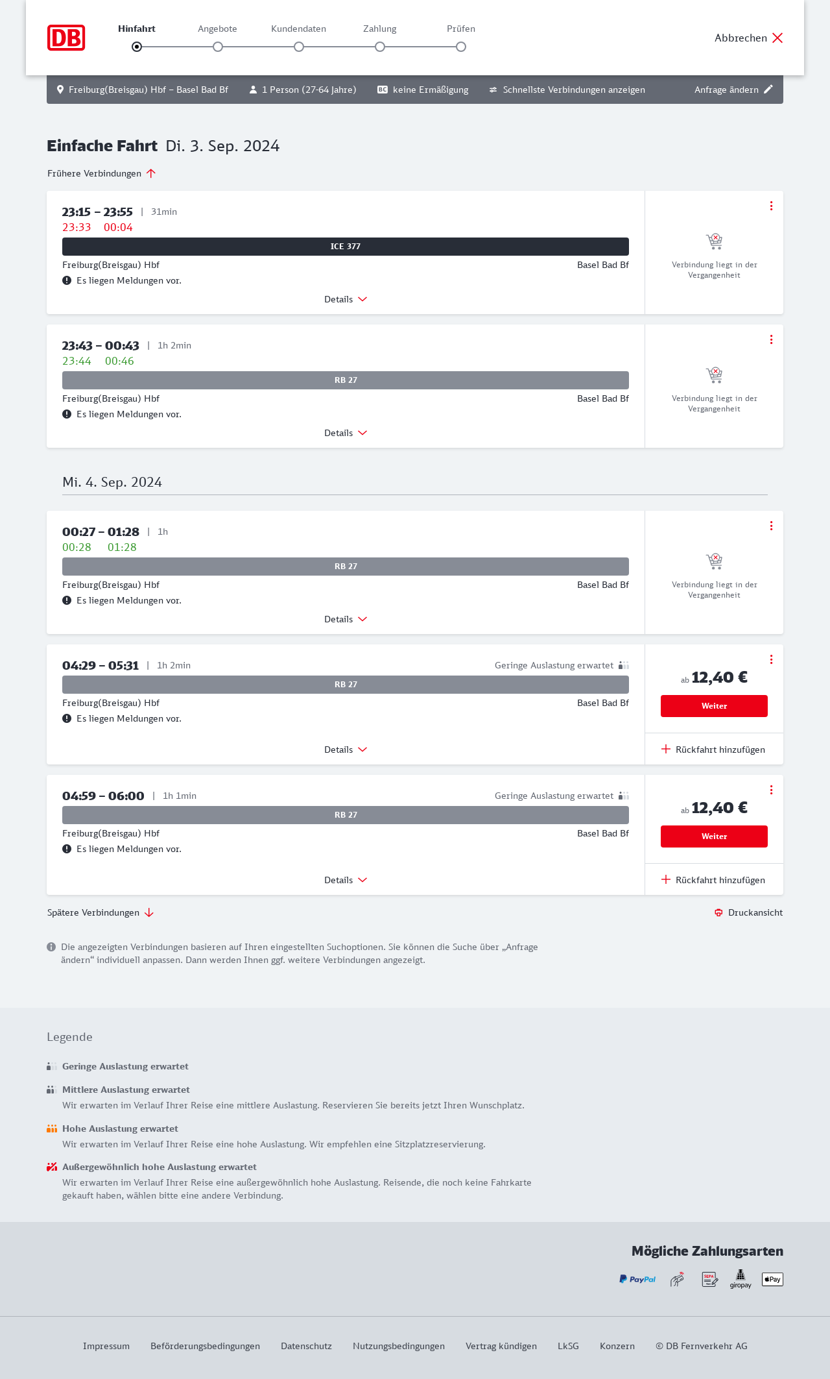830x1379 pixels.
Task: Click the PayPal payment logo
Action: point(637,1279)
